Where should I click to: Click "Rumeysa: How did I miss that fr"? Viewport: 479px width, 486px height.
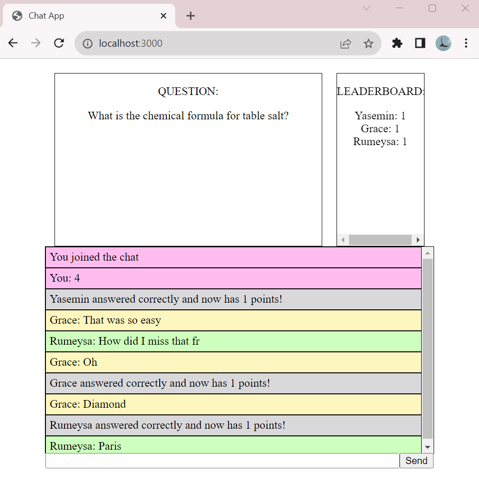[x=233, y=341]
